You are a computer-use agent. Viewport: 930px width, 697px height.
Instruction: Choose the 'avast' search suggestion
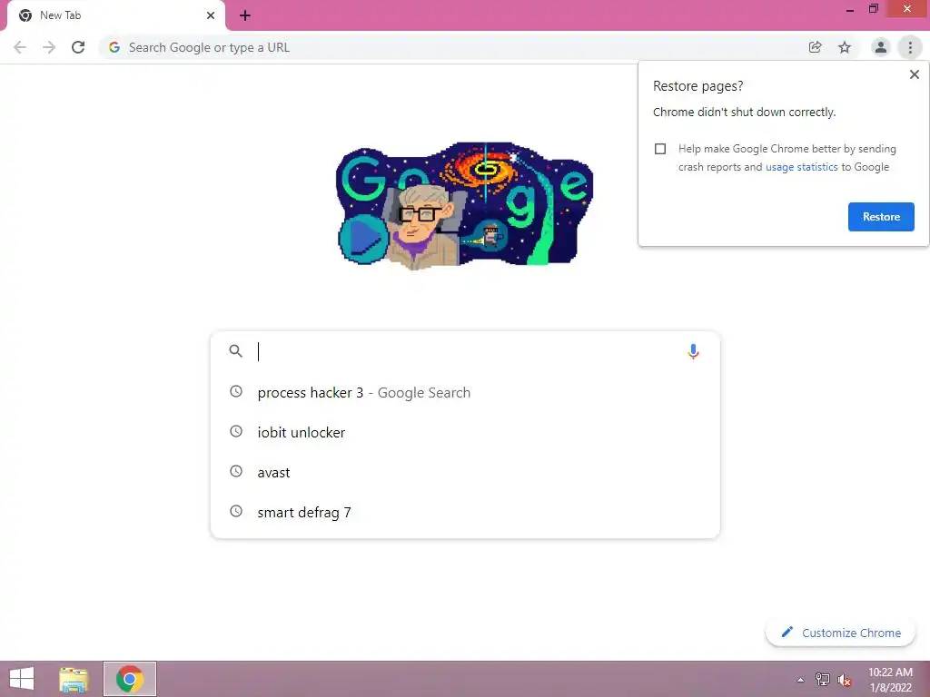[466, 472]
